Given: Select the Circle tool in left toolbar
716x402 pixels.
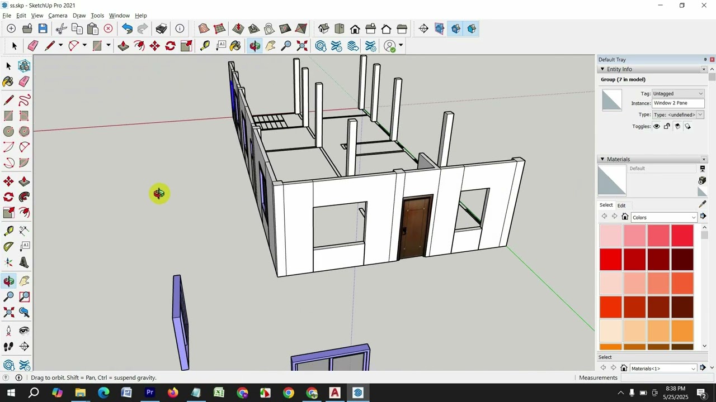Looking at the screenshot, I should (x=8, y=131).
